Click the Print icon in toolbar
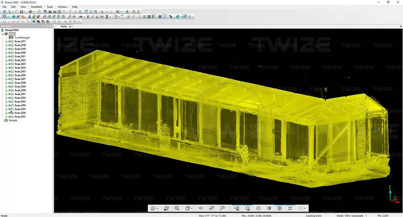Viewport: 403px width, 217px height. 30,12
